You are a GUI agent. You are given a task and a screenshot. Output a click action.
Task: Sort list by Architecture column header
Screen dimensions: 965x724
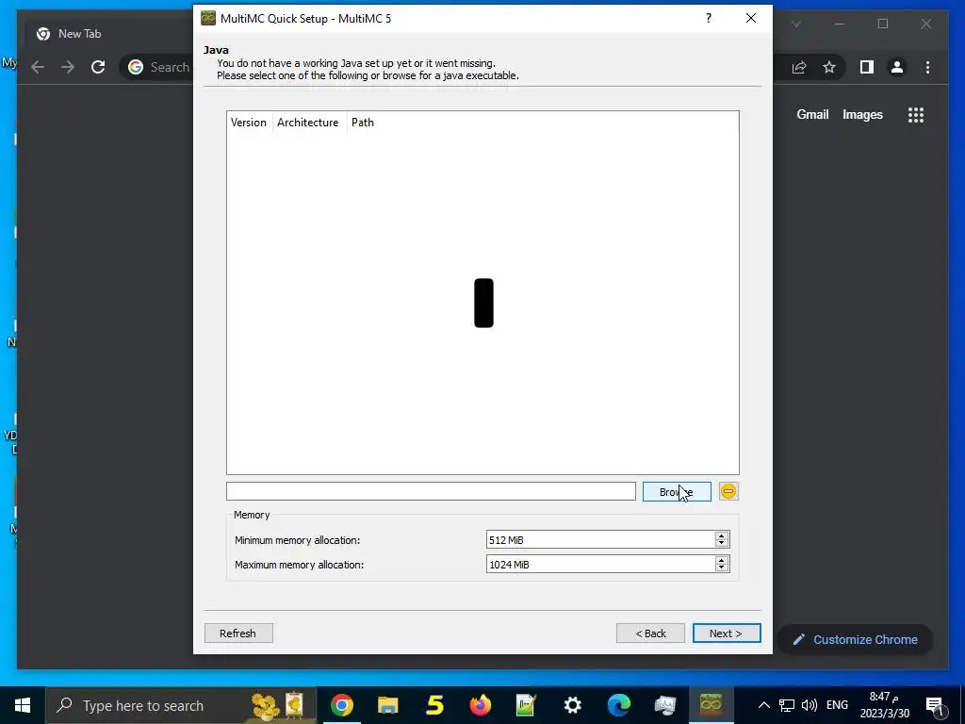[x=308, y=123]
